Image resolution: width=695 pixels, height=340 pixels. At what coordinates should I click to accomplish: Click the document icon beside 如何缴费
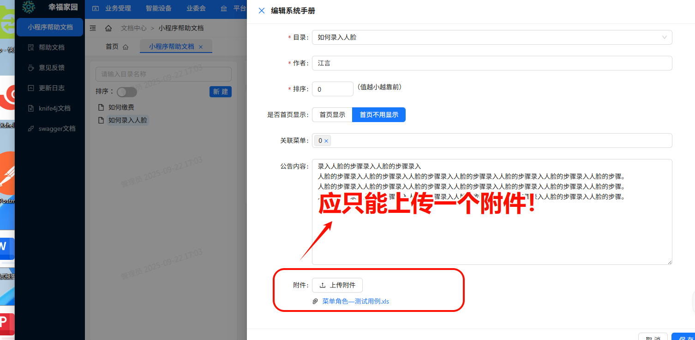[100, 107]
